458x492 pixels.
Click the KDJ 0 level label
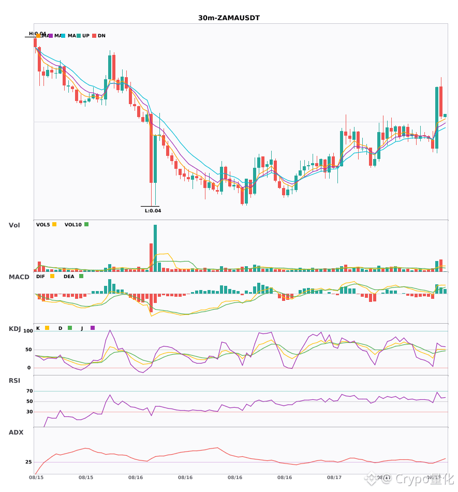click(x=29, y=368)
